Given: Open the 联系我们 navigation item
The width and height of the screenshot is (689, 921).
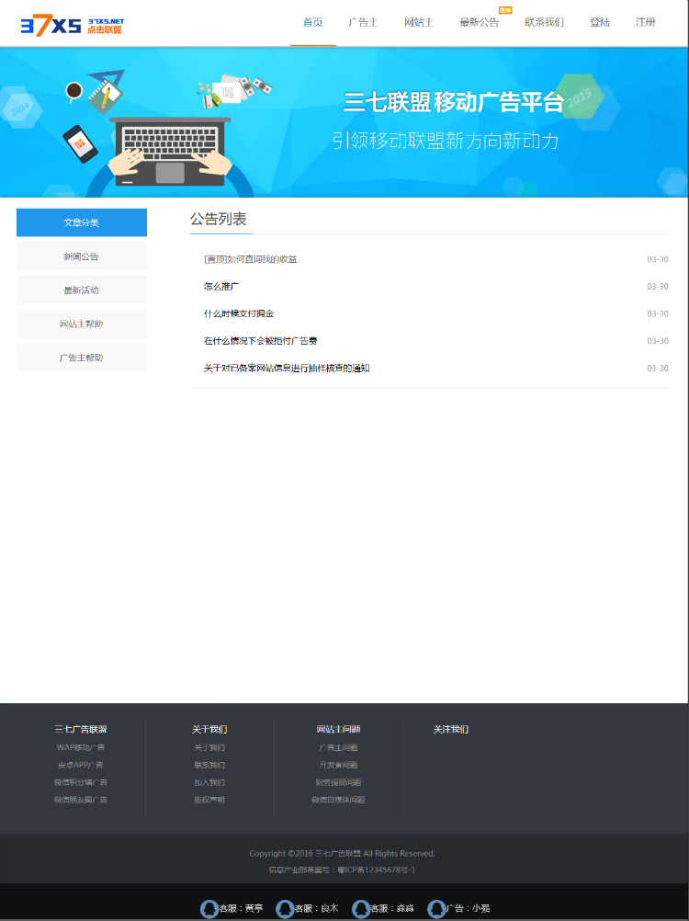Looking at the screenshot, I should click(544, 22).
